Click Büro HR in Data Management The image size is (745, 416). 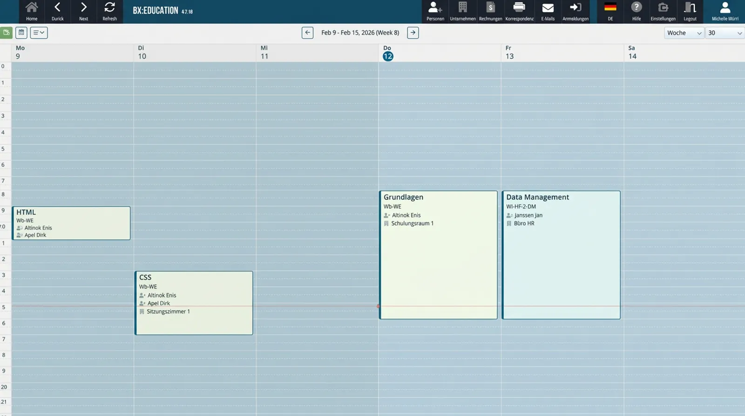[524, 224]
